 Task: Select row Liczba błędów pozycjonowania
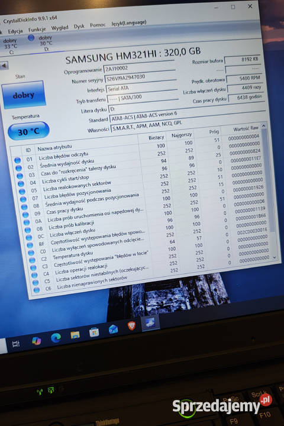[143, 187]
